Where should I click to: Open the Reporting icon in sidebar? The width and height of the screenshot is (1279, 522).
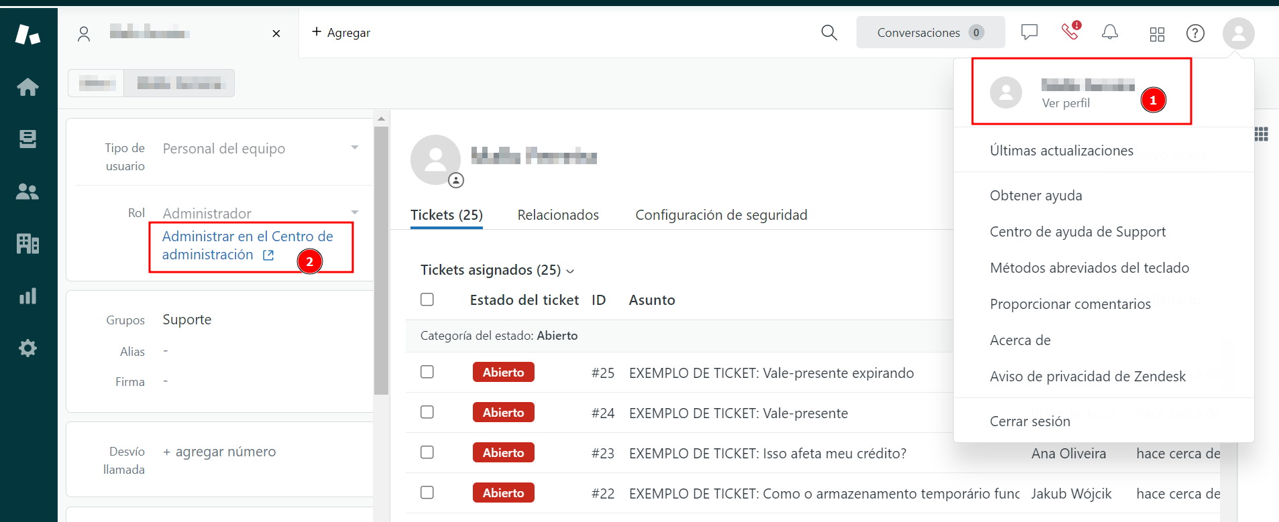point(28,296)
